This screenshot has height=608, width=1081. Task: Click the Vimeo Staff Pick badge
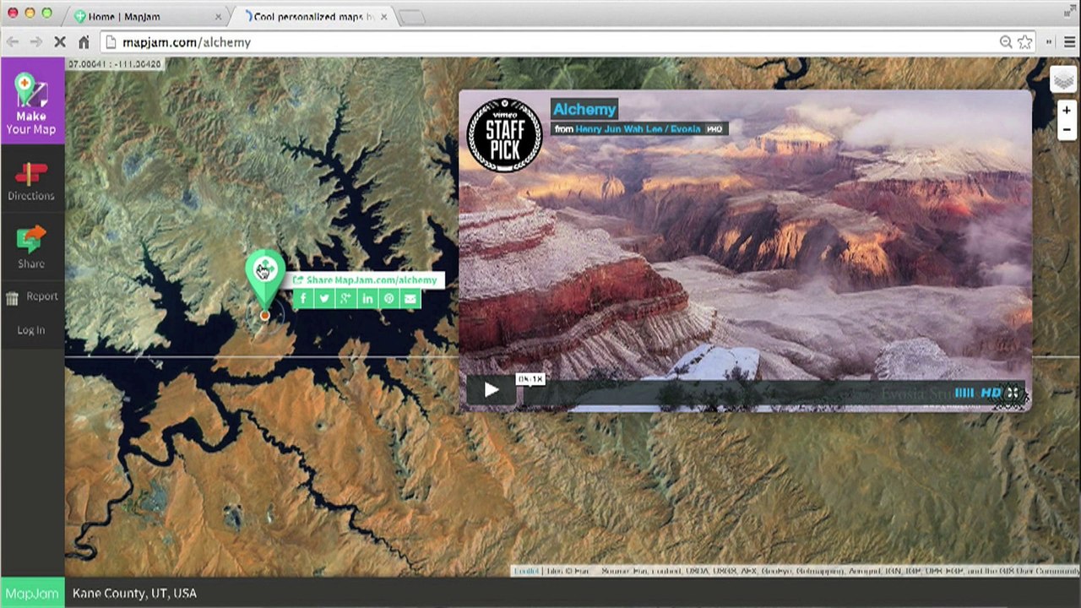pos(505,135)
